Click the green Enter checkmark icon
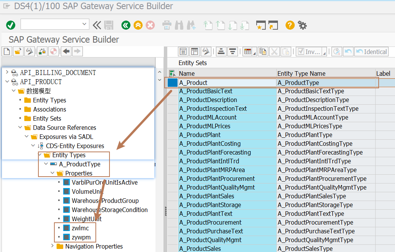The width and height of the screenshot is (395, 252). 11,25
